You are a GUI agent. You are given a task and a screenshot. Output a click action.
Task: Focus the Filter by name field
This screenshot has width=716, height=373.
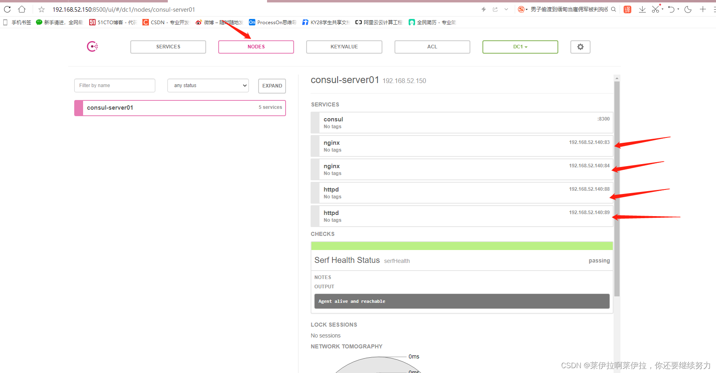click(115, 85)
